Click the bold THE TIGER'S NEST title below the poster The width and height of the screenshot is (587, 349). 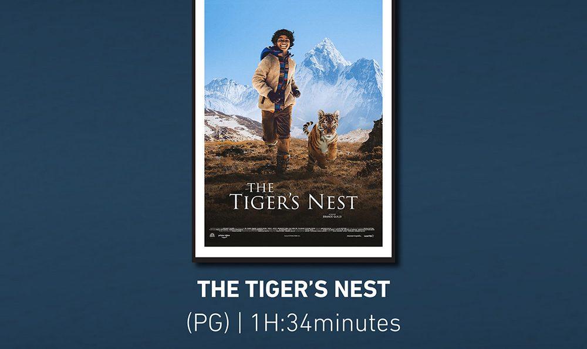point(293,289)
